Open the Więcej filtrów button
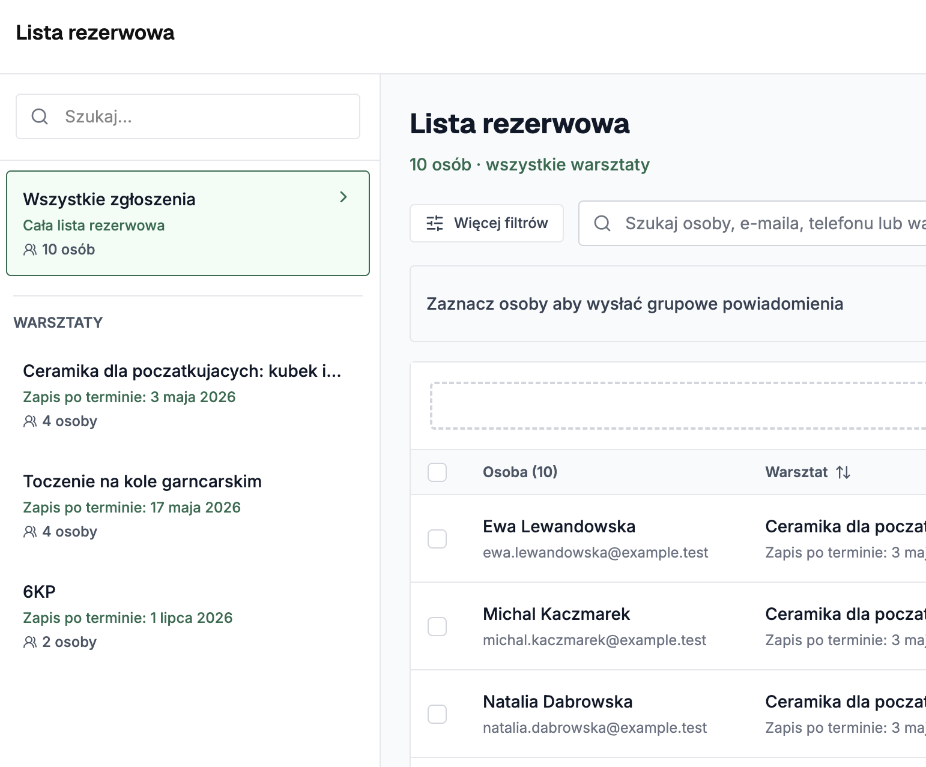The width and height of the screenshot is (926, 767). point(486,223)
